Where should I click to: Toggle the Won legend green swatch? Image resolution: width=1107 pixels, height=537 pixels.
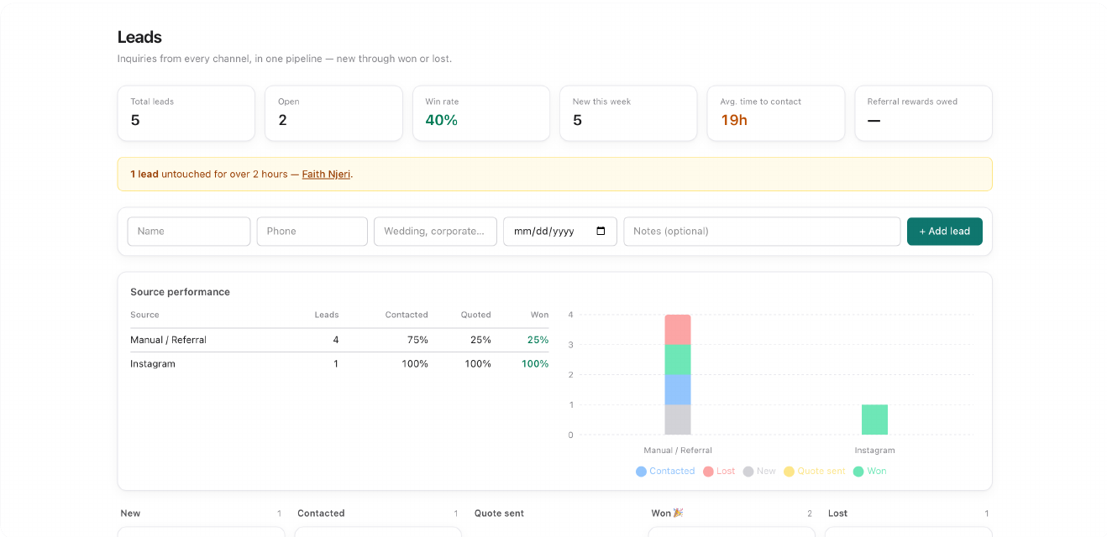pos(858,472)
